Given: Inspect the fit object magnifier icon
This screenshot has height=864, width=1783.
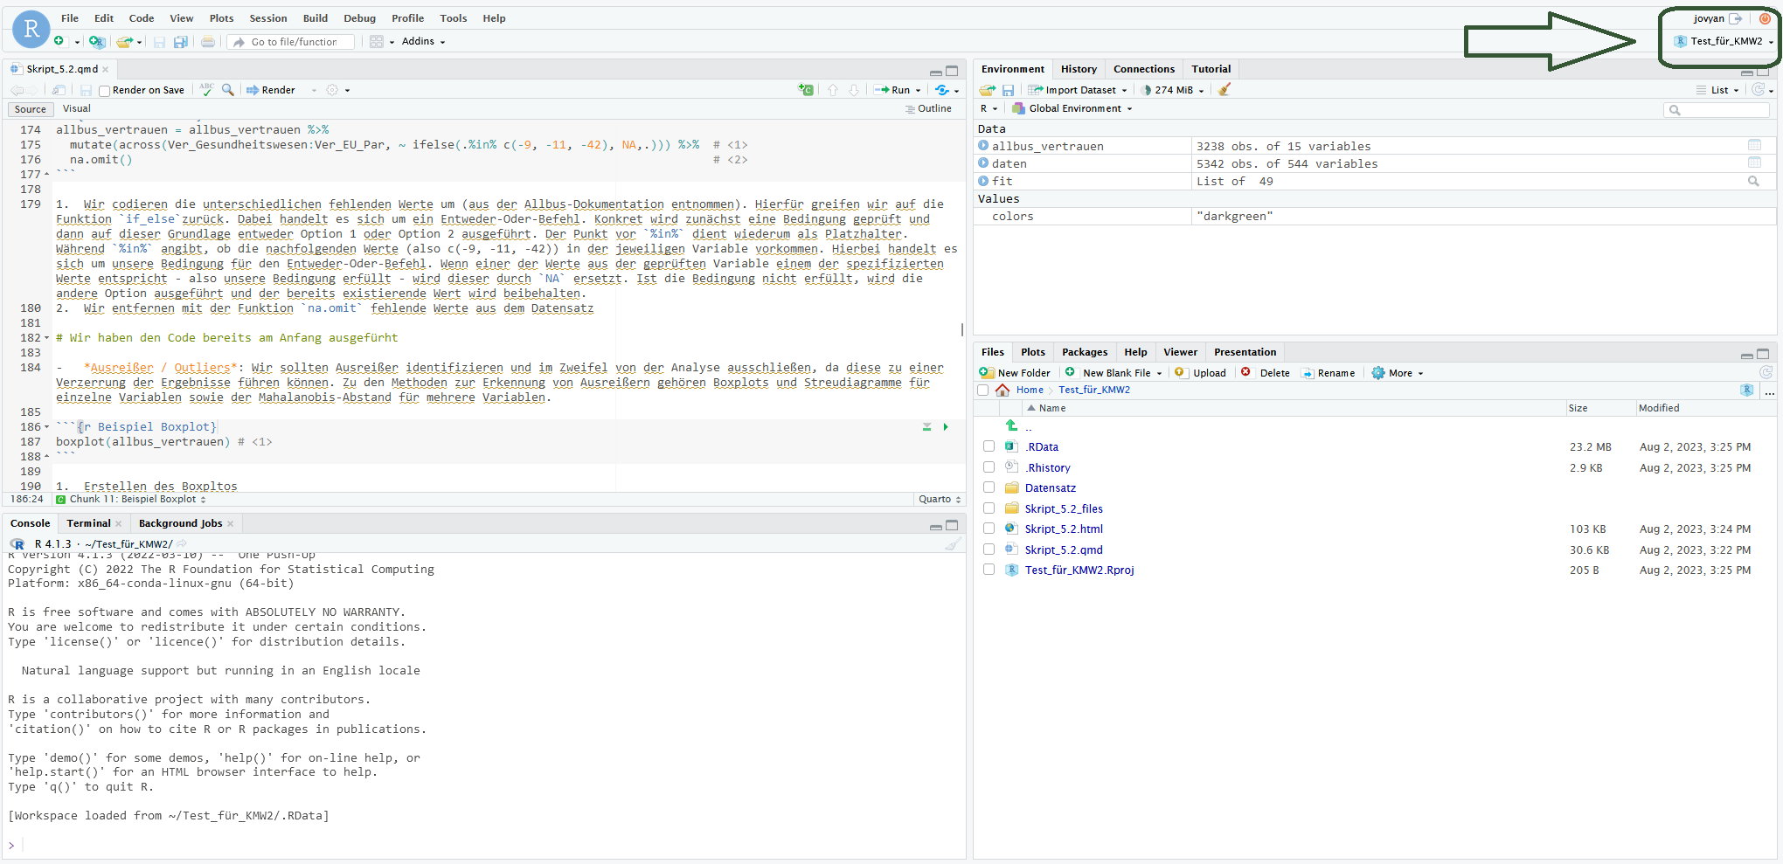Looking at the screenshot, I should 1753,181.
